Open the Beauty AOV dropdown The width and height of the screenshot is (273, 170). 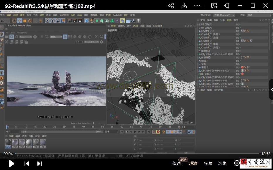(x=25, y=37)
